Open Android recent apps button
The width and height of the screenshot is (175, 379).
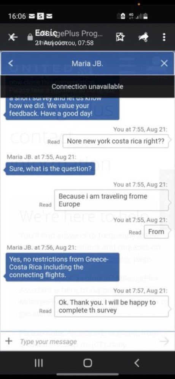tap(39, 363)
